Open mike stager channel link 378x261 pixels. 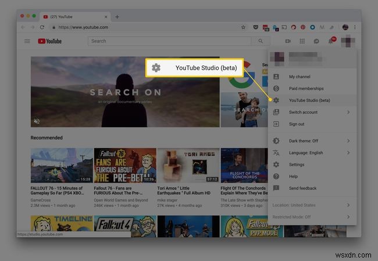pos(167,200)
